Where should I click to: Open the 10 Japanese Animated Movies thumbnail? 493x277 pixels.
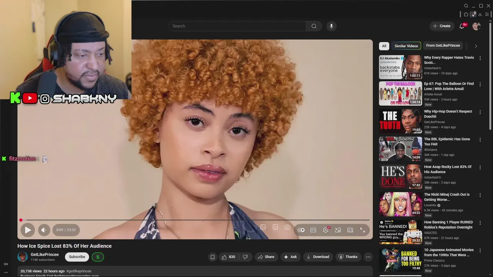pos(401,259)
